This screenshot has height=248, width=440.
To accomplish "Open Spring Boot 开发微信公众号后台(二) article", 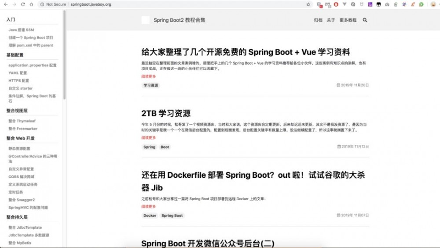I will pyautogui.click(x=208, y=244).
